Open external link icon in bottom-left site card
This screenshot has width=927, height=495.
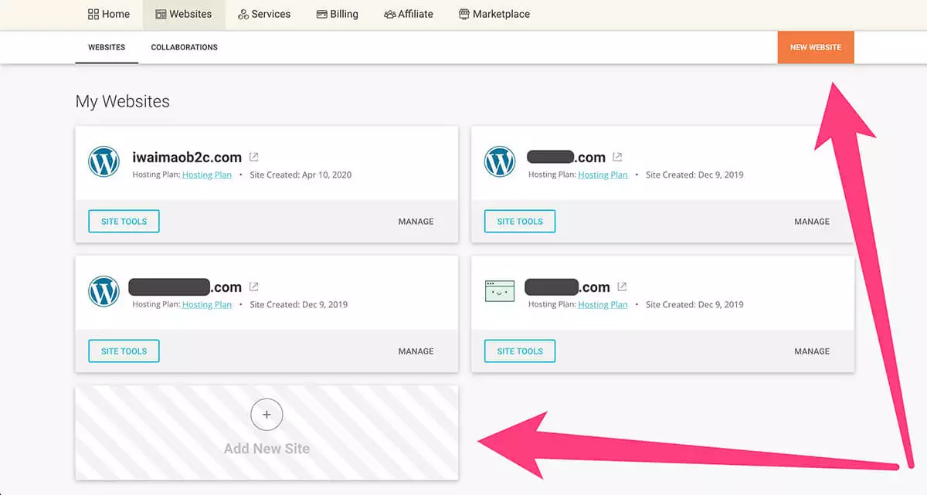pyautogui.click(x=254, y=286)
